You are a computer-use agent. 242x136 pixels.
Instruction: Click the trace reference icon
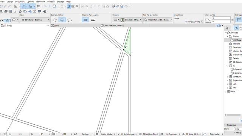click(54, 6)
